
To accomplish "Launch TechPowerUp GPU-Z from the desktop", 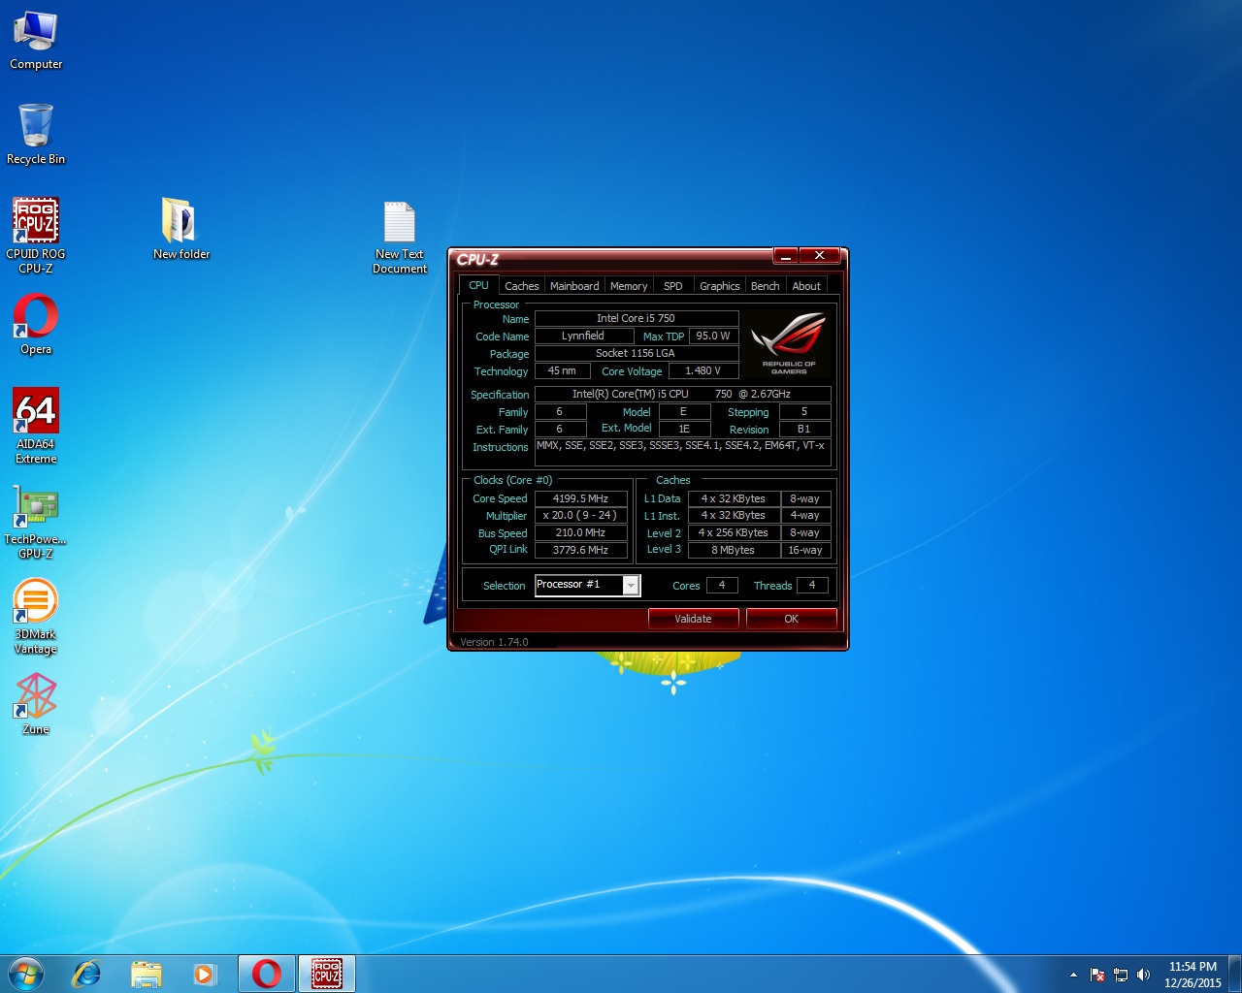I will point(36,507).
